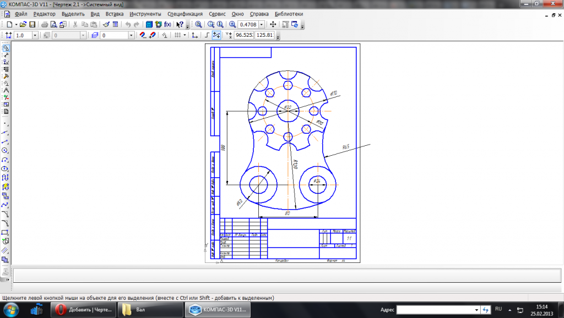Click the X coordinate field 96.525
Screen dimensions: 564x318
(244, 35)
